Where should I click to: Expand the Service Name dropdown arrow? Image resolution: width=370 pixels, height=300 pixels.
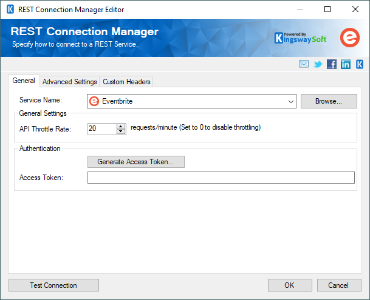(x=290, y=101)
